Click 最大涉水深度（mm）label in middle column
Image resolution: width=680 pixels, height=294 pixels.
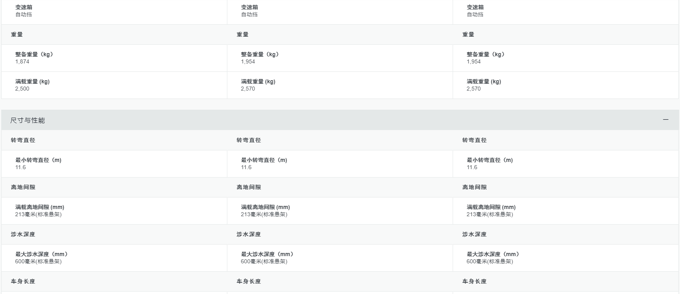268,254
